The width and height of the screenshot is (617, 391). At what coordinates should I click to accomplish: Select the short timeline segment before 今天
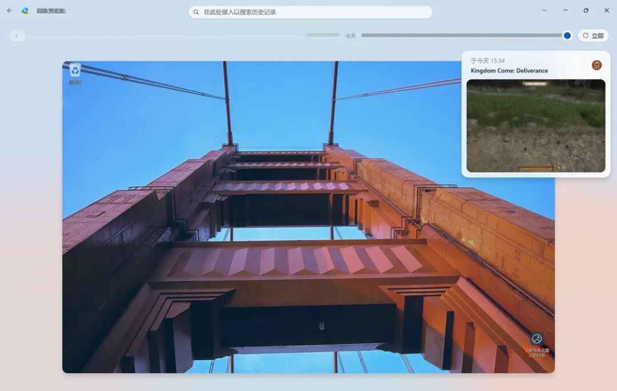323,35
